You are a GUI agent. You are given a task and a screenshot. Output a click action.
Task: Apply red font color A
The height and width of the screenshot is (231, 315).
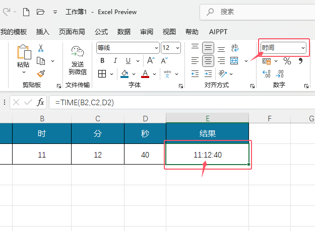[x=145, y=73]
